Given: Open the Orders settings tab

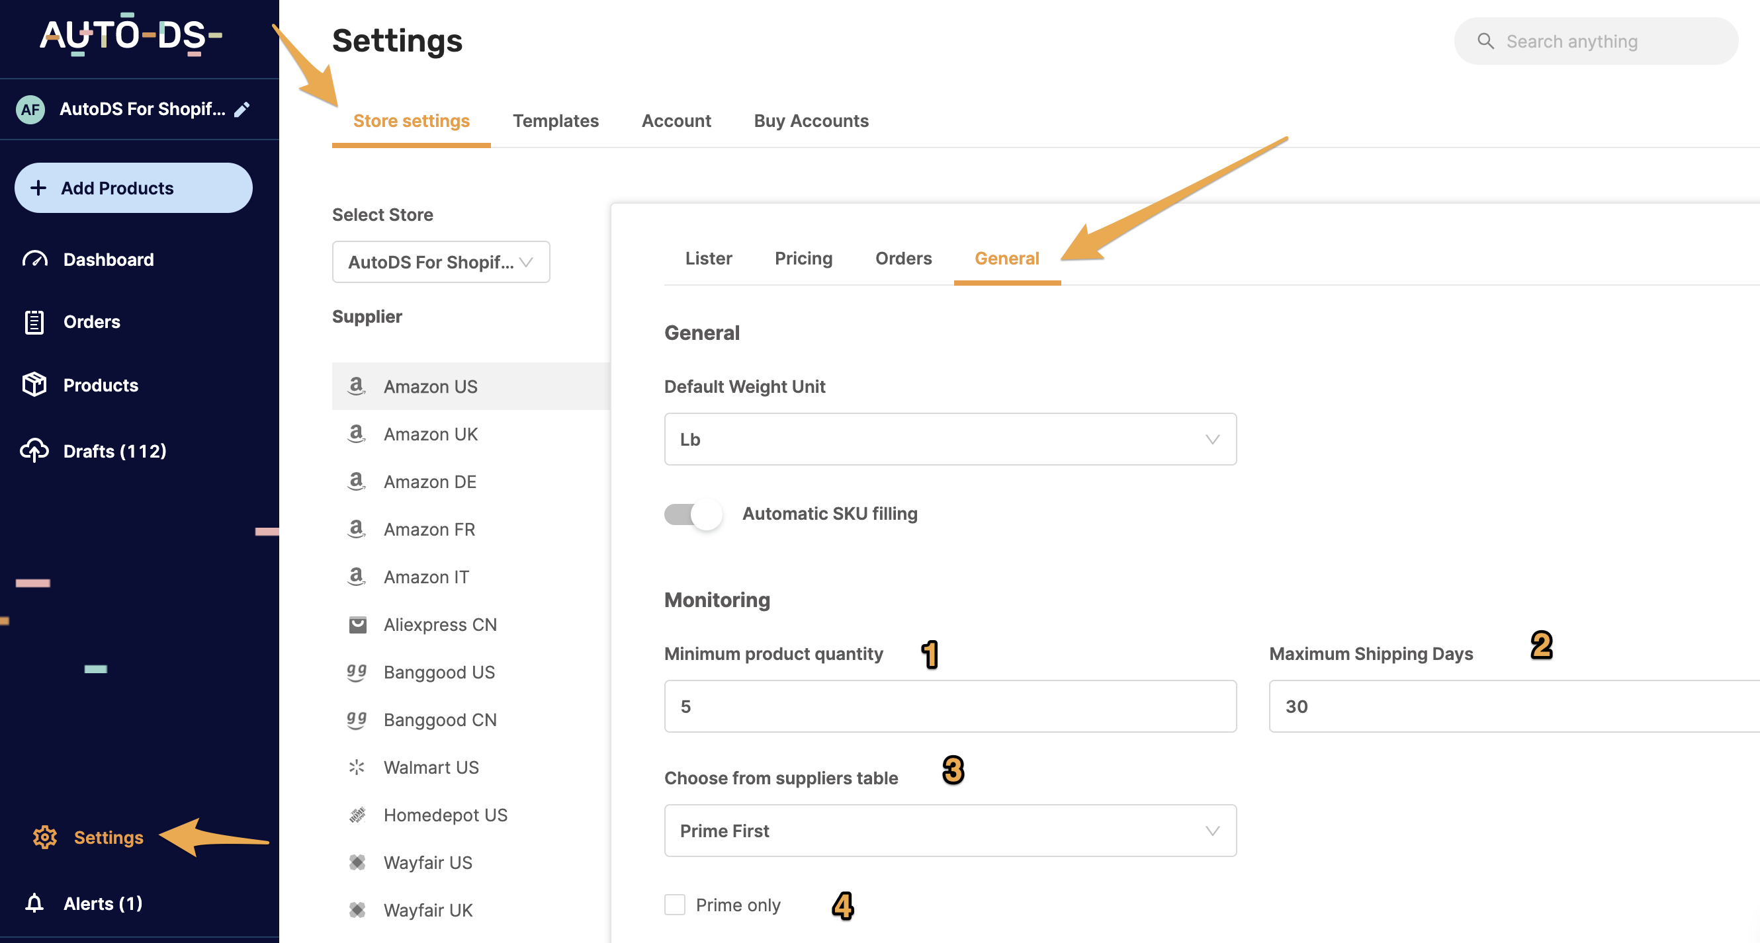Looking at the screenshot, I should pyautogui.click(x=903, y=258).
